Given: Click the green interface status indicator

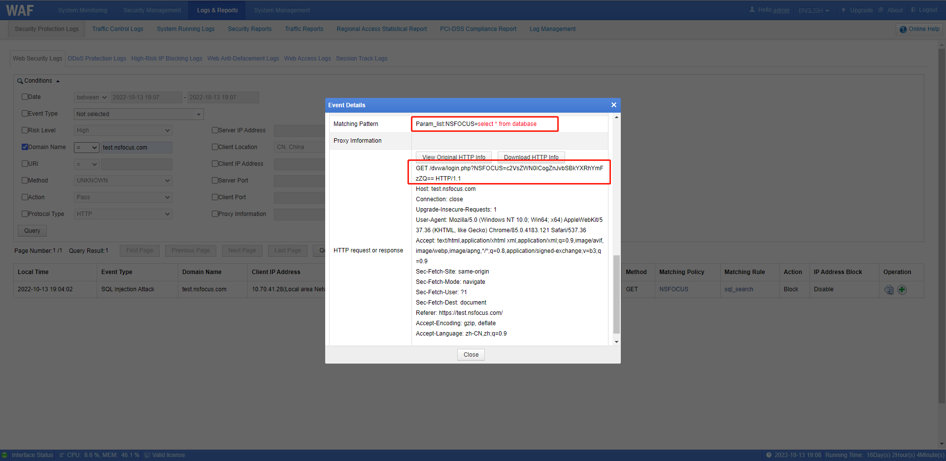Looking at the screenshot, I should pyautogui.click(x=5, y=455).
